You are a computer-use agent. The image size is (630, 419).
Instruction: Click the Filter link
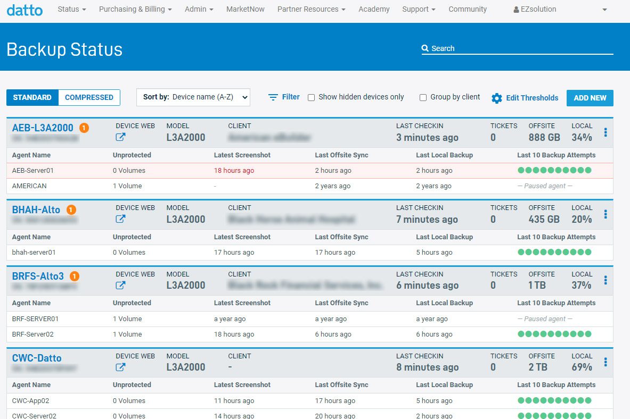(291, 97)
